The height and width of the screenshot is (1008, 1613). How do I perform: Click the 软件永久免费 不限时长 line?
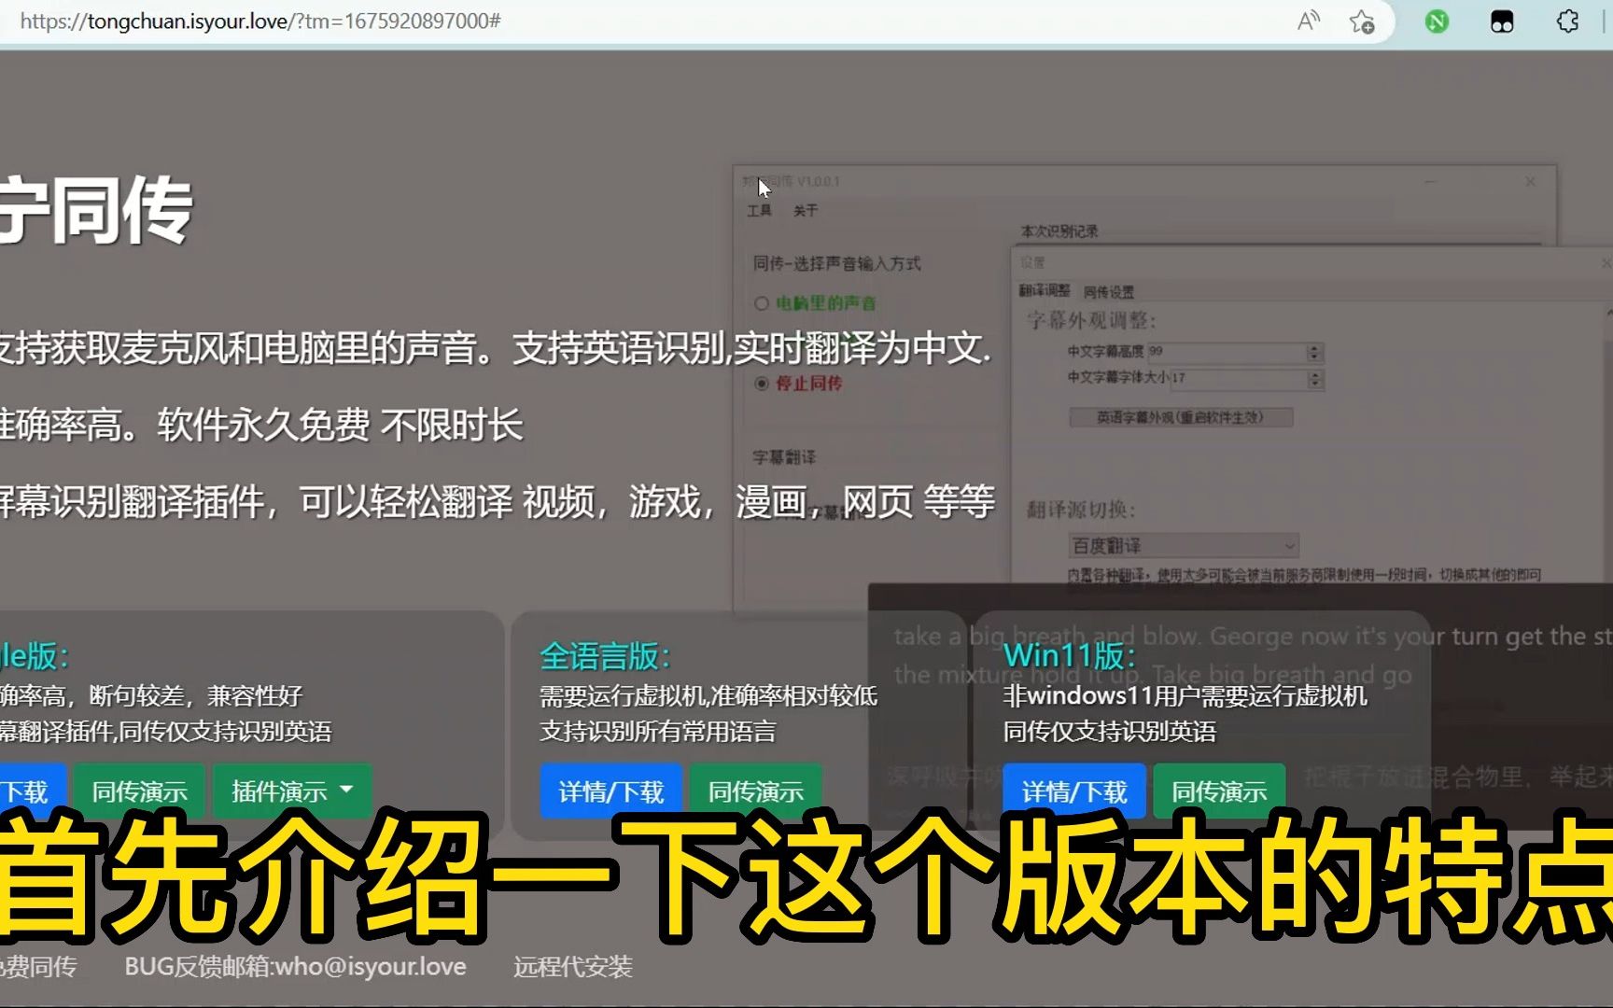coord(340,426)
